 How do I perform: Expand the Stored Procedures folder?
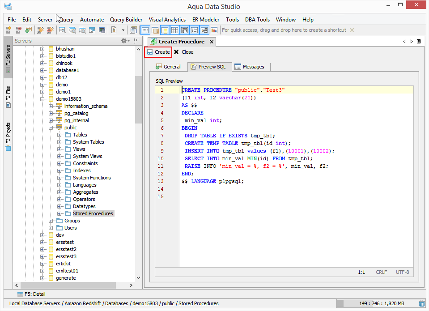tap(59, 213)
